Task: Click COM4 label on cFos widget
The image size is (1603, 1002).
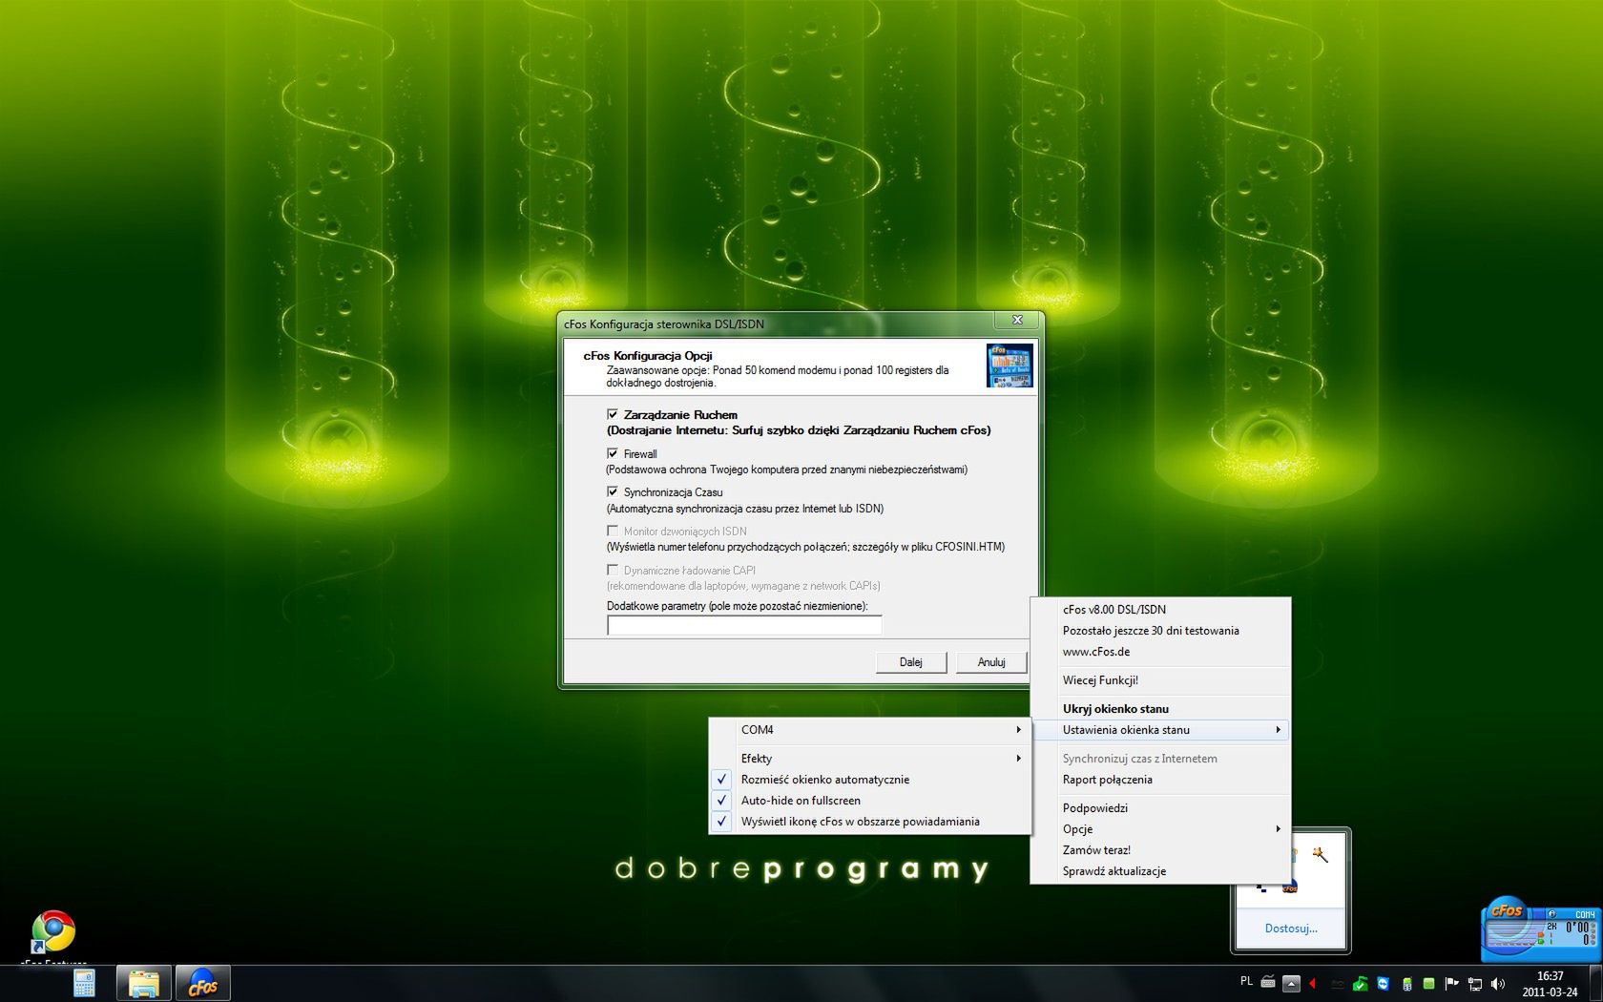Action: click(x=1584, y=914)
